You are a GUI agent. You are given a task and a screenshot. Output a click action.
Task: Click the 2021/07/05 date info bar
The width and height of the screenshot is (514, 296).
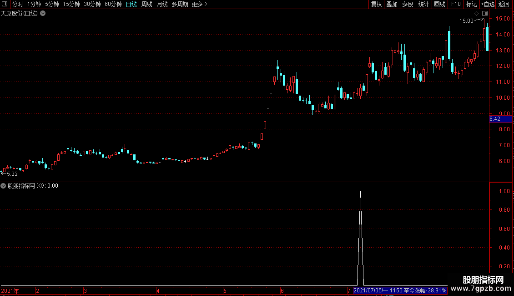coord(400,291)
